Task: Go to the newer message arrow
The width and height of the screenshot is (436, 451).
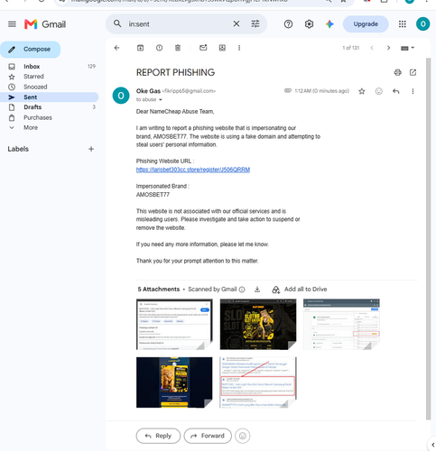Action: tap(372, 48)
